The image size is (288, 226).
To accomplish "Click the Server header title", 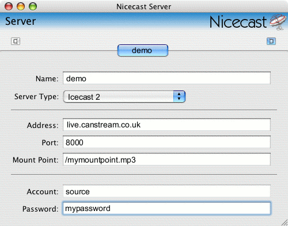I will [21, 21].
